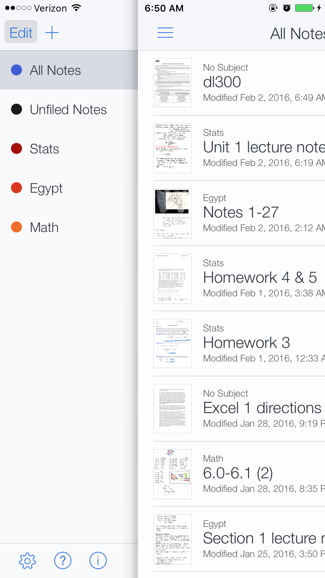
Task: Open the 6.0-6.1 (2) Math thumbnail
Action: (x=173, y=474)
